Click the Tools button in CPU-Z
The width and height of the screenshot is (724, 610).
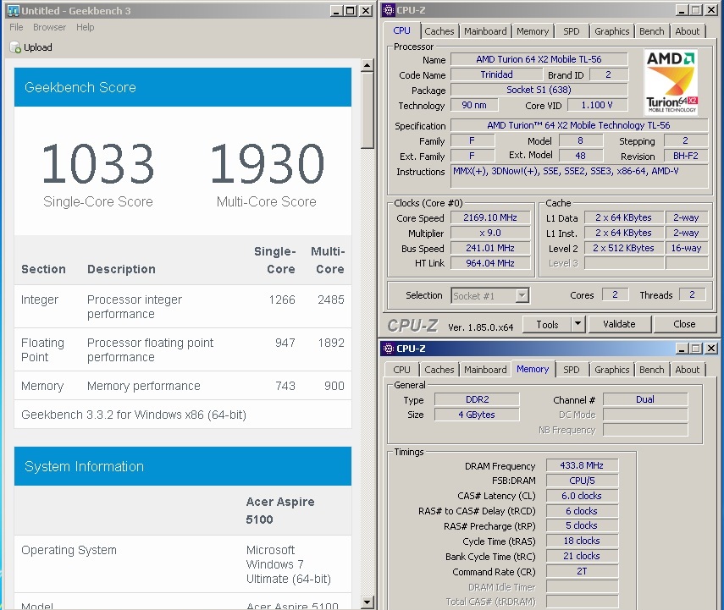tap(547, 324)
